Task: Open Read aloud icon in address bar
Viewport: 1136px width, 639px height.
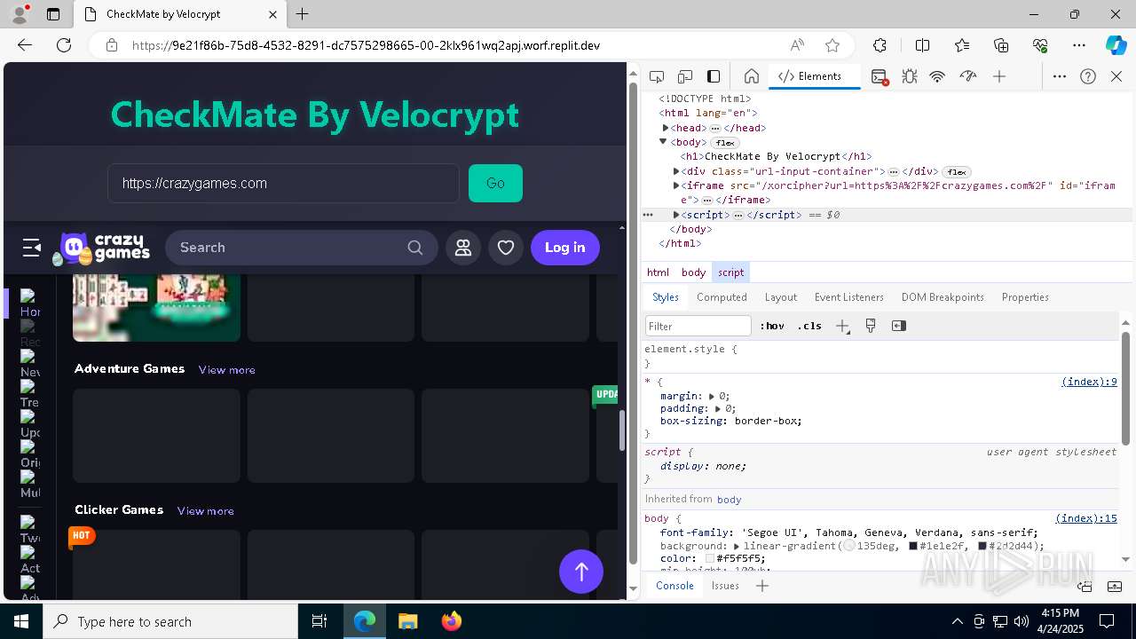Action: coord(797,45)
